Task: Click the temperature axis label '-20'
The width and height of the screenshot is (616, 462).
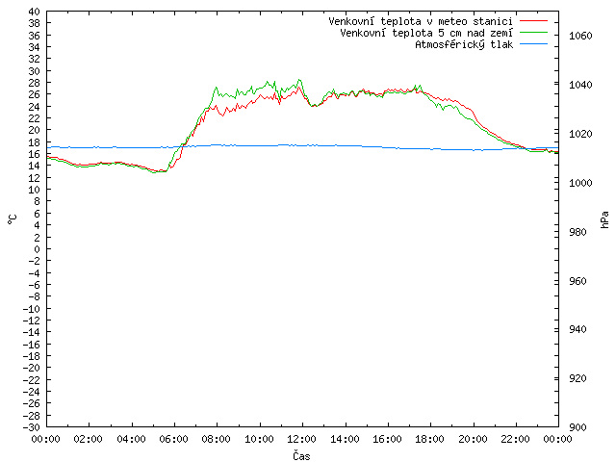Action: click(32, 368)
